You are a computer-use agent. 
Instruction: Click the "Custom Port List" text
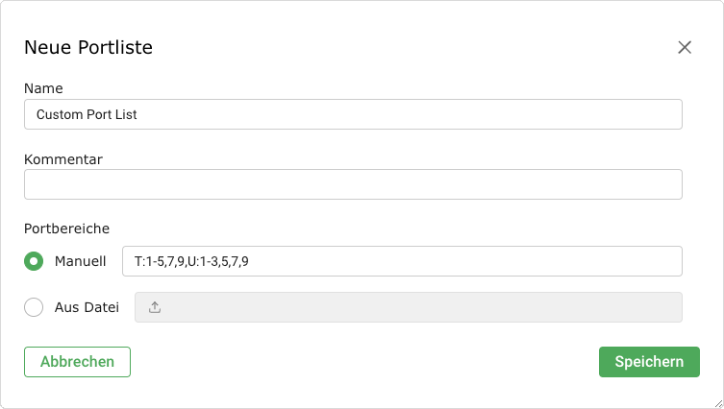pyautogui.click(x=87, y=114)
